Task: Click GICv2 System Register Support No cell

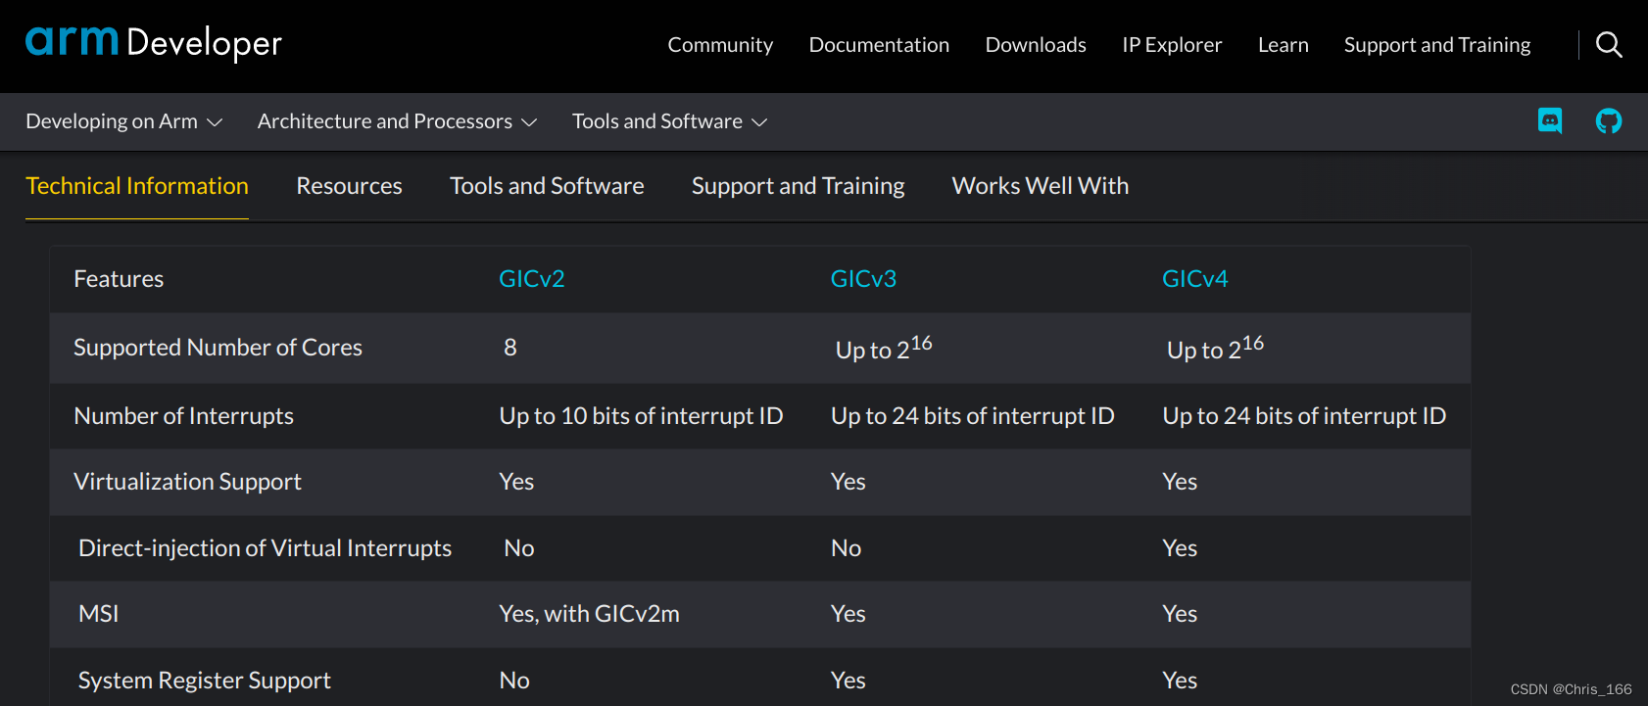Action: (x=514, y=681)
